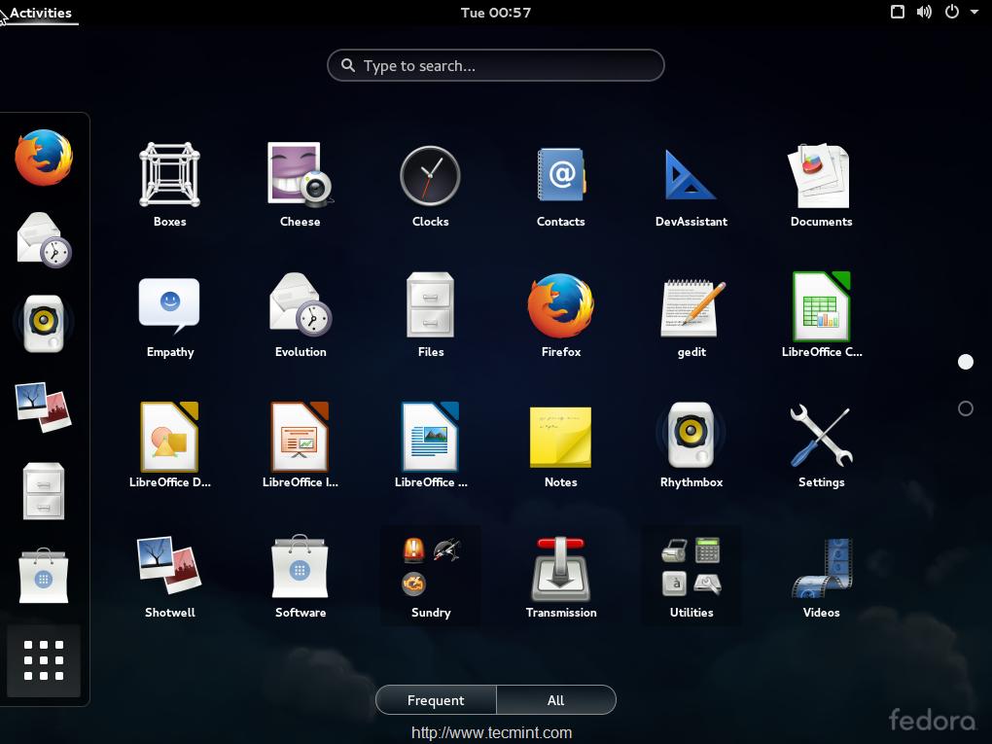
Task: Select the first app page indicator
Action: [x=966, y=362]
